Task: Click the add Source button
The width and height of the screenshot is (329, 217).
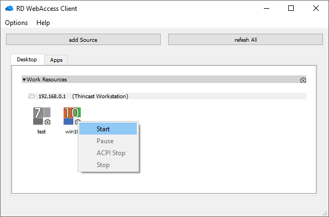Action: coord(83,40)
